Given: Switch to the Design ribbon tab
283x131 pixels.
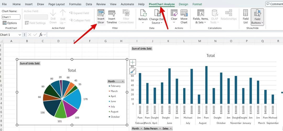Looking at the screenshot, I should [183, 4].
